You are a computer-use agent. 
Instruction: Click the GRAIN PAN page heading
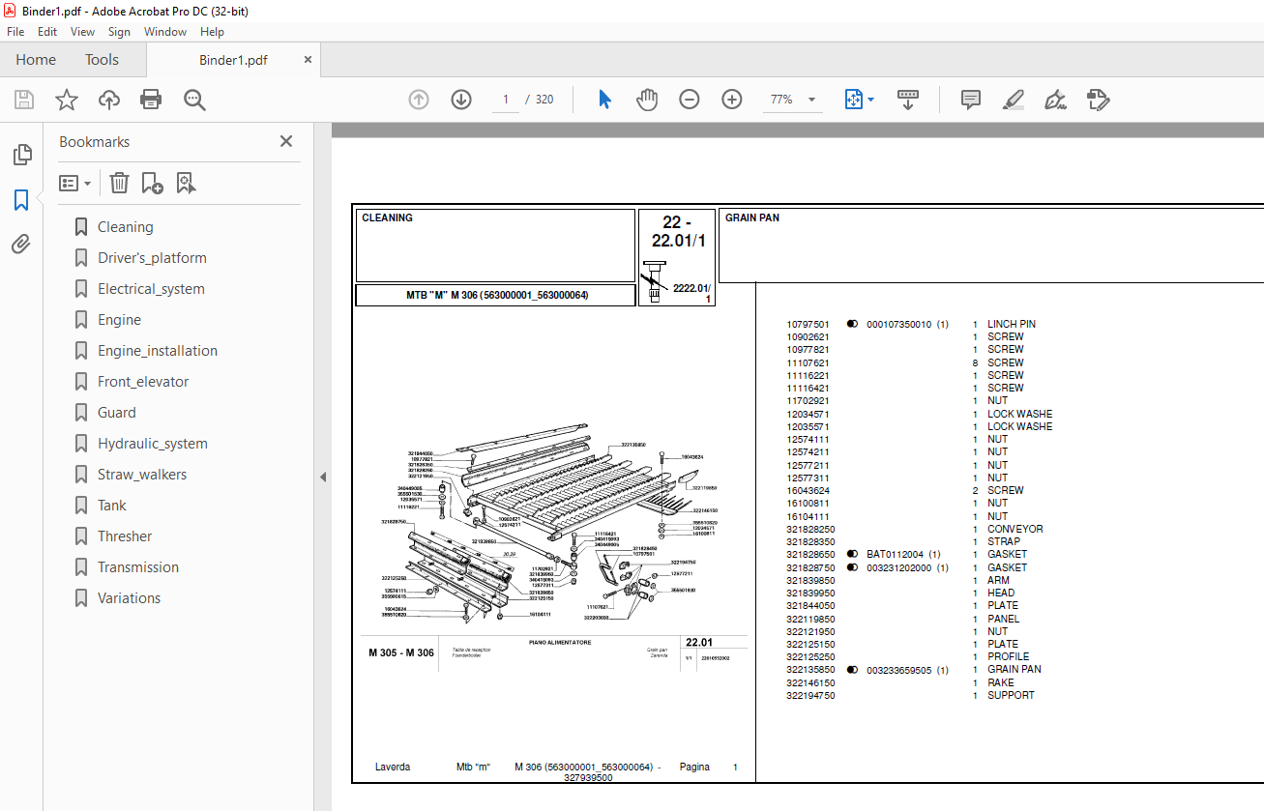point(752,218)
